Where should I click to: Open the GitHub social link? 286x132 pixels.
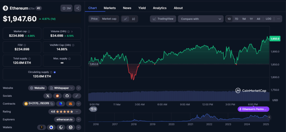(67, 96)
